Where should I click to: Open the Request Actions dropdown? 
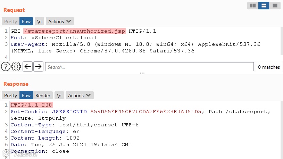point(60,22)
